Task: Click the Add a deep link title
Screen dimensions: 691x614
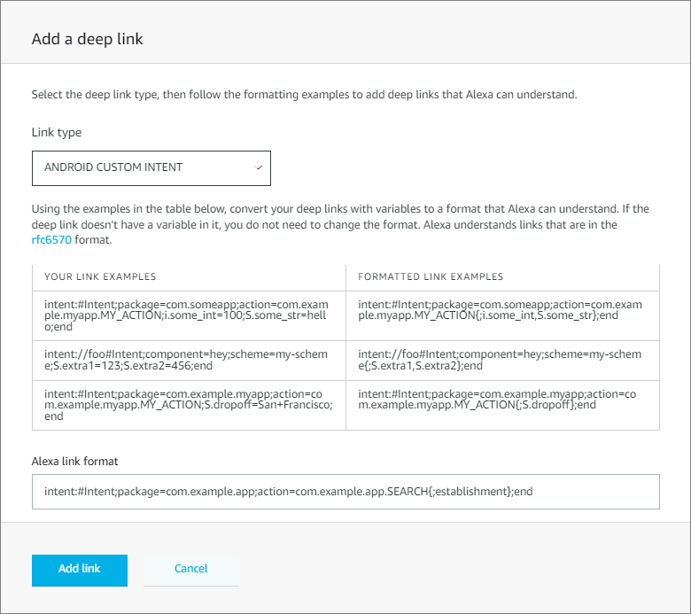Action: [87, 39]
